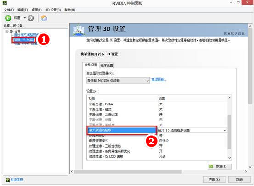The width and height of the screenshot is (254, 186).
Task: Click the 关 value for FXAA row
Action: pyautogui.click(x=161, y=104)
